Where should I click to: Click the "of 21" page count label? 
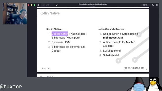[x=48, y=5]
